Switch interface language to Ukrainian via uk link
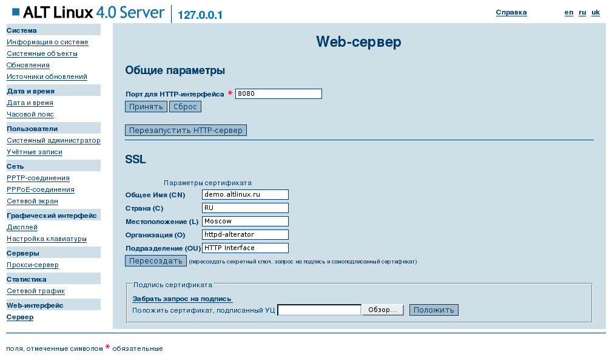612x360 pixels. click(594, 12)
